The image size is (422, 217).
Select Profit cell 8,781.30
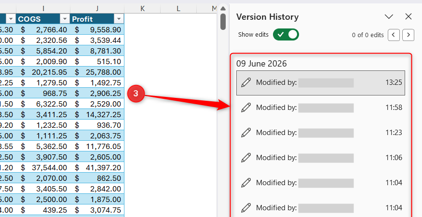tap(97, 51)
